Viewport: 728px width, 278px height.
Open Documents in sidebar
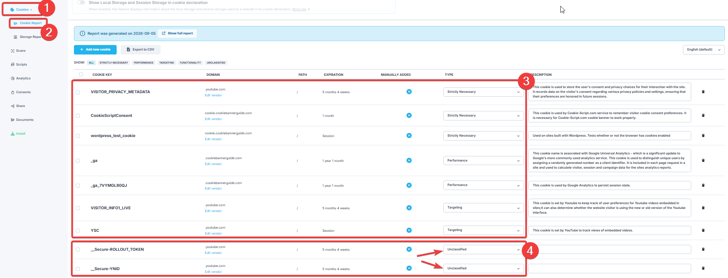[23, 120]
